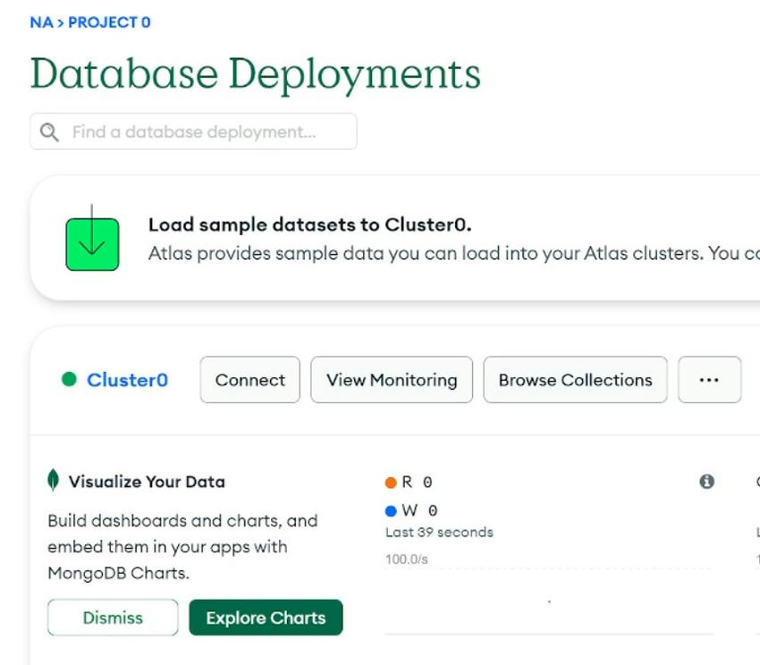
Task: Open the three-dots cluster options menu
Action: [709, 380]
